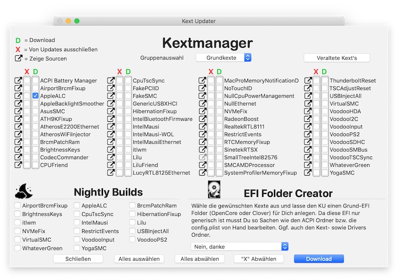Show sources for BrcmPatchRam
The width and height of the screenshot is (398, 279).
[x=18, y=142]
